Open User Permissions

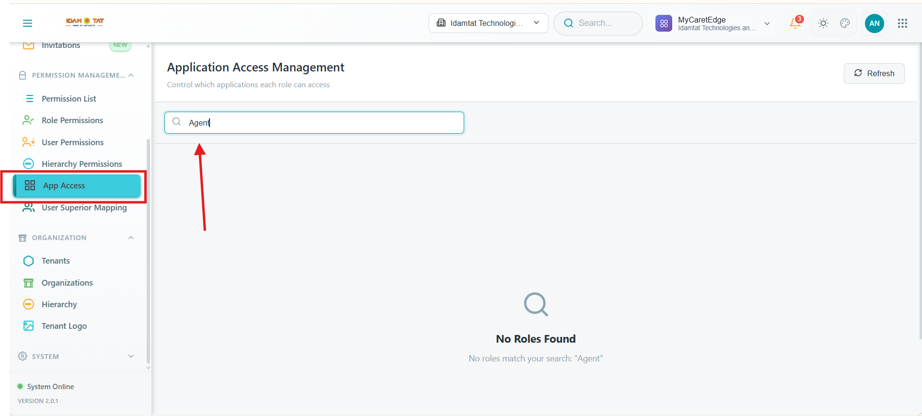[x=72, y=142]
